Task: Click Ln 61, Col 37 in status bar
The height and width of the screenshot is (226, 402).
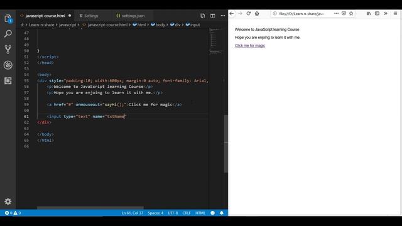Action: point(133,213)
